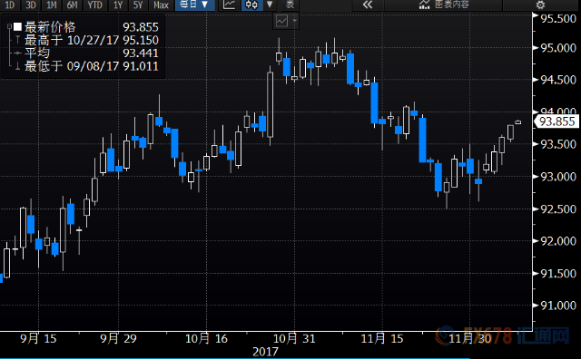
Task: Switch to the YTD range tab
Action: pos(94,5)
